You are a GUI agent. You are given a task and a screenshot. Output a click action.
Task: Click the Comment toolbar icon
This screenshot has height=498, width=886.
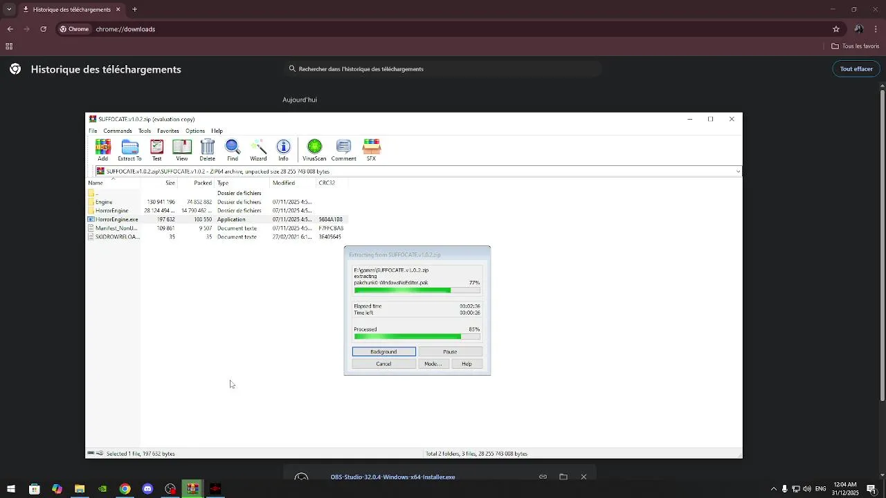(343, 150)
